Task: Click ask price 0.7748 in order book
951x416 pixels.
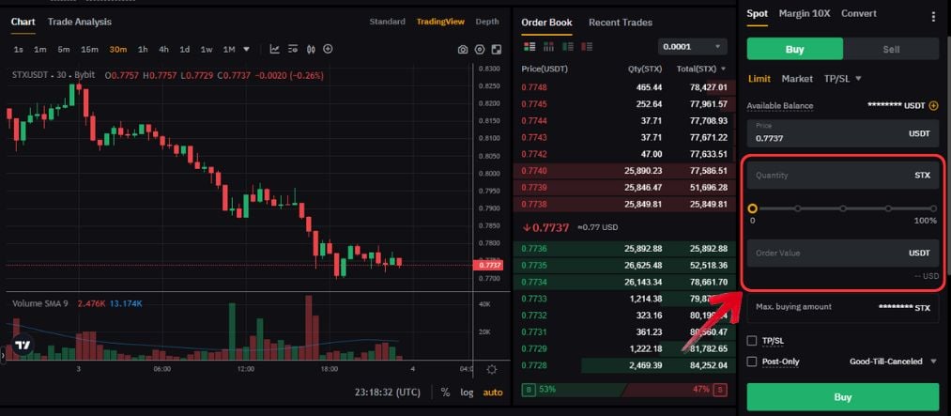Action: click(x=534, y=87)
